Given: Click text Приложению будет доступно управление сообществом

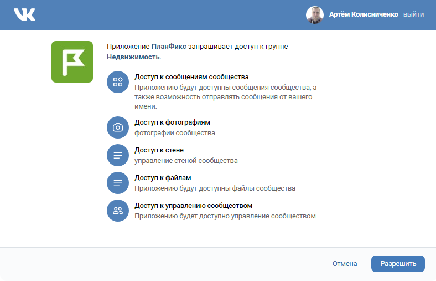Looking at the screenshot, I should [x=225, y=216].
